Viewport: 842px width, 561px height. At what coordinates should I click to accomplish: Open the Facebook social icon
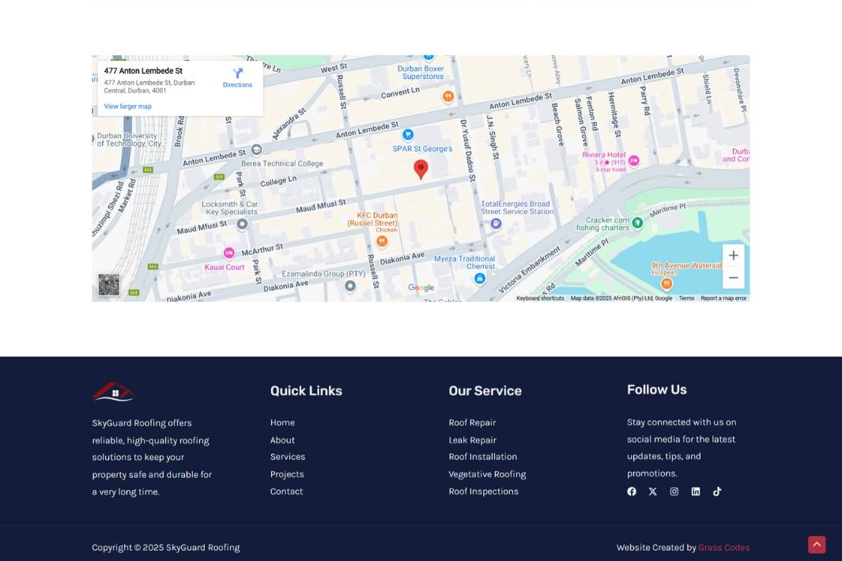coord(632,491)
